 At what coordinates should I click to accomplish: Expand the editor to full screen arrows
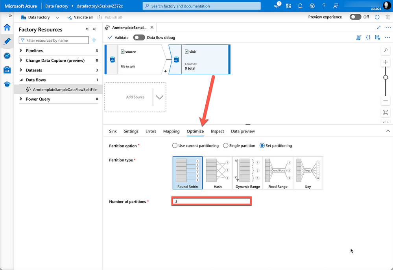(379, 27)
